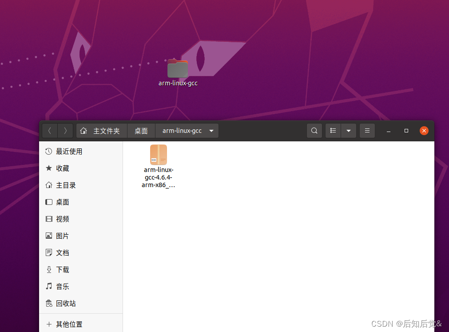Viewport: 449px width, 332px height.
Task: Navigate to 桌面 in the path bar
Action: click(x=141, y=131)
